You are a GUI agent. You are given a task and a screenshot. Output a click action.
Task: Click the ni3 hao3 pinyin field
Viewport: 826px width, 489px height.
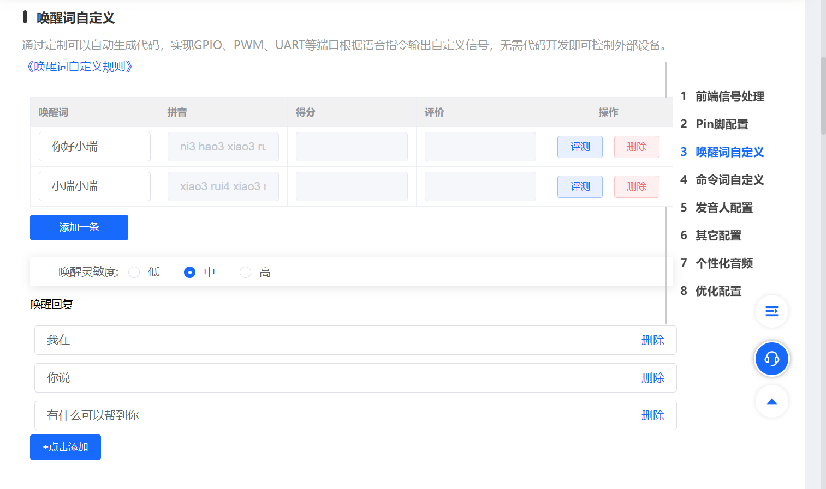click(223, 147)
